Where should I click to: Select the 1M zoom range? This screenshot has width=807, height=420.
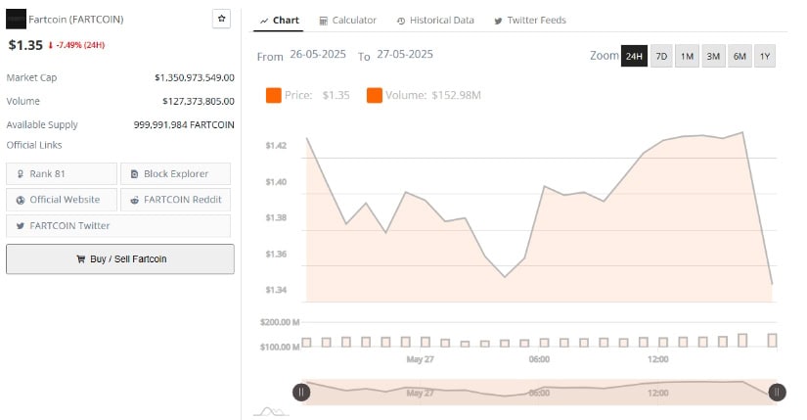pos(687,56)
